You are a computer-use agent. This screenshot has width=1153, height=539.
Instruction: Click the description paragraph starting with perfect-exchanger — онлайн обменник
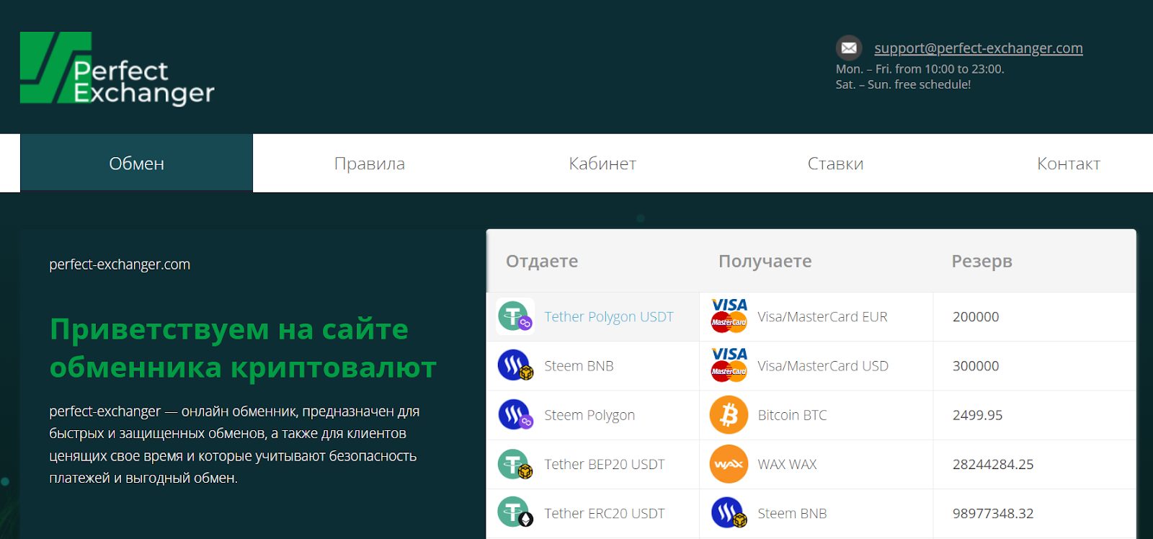coord(234,445)
